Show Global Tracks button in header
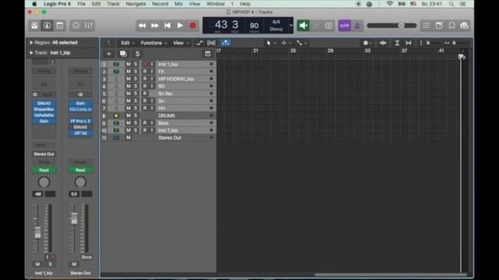499x280 pixels. (x=208, y=54)
